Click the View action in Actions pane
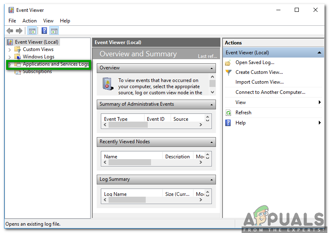Screen dimensions: 329x233 tap(240, 102)
